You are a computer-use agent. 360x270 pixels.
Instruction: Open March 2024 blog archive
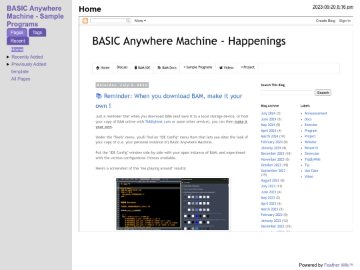tap(269, 137)
